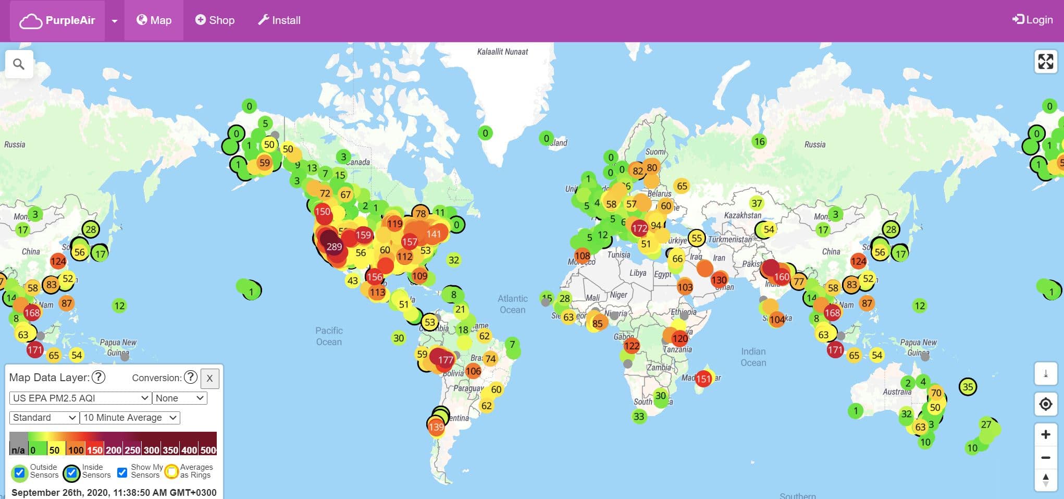This screenshot has width=1064, height=499.
Task: Select the 35 marker east of Australia
Action: tap(968, 387)
